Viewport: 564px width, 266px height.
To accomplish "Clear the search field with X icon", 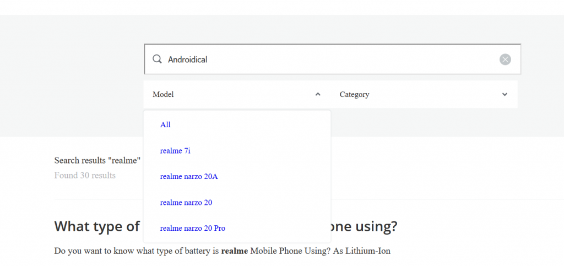I will pyautogui.click(x=505, y=59).
